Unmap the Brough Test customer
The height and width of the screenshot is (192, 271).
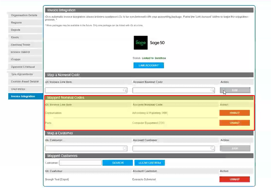point(235,179)
